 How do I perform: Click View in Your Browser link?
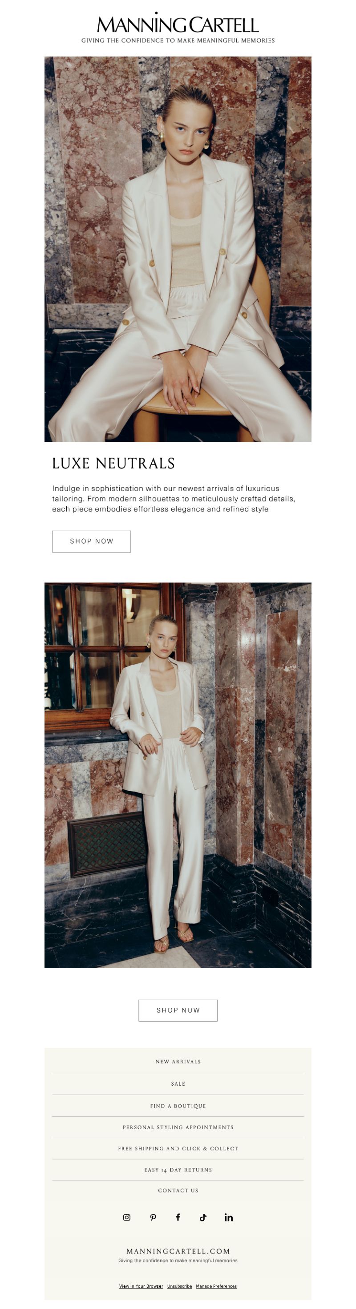(142, 1286)
